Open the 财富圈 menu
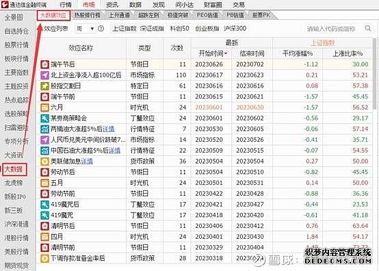The width and height of the screenshot is (379, 271). point(213,5)
